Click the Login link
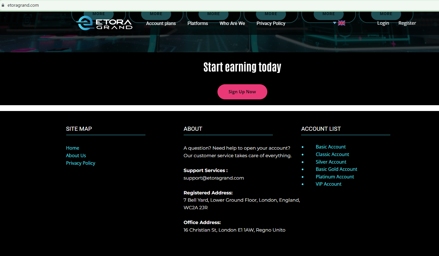Image resolution: width=439 pixels, height=256 pixels. (x=383, y=23)
